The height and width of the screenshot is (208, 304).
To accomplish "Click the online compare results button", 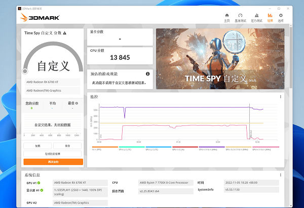I will tap(53, 154).
